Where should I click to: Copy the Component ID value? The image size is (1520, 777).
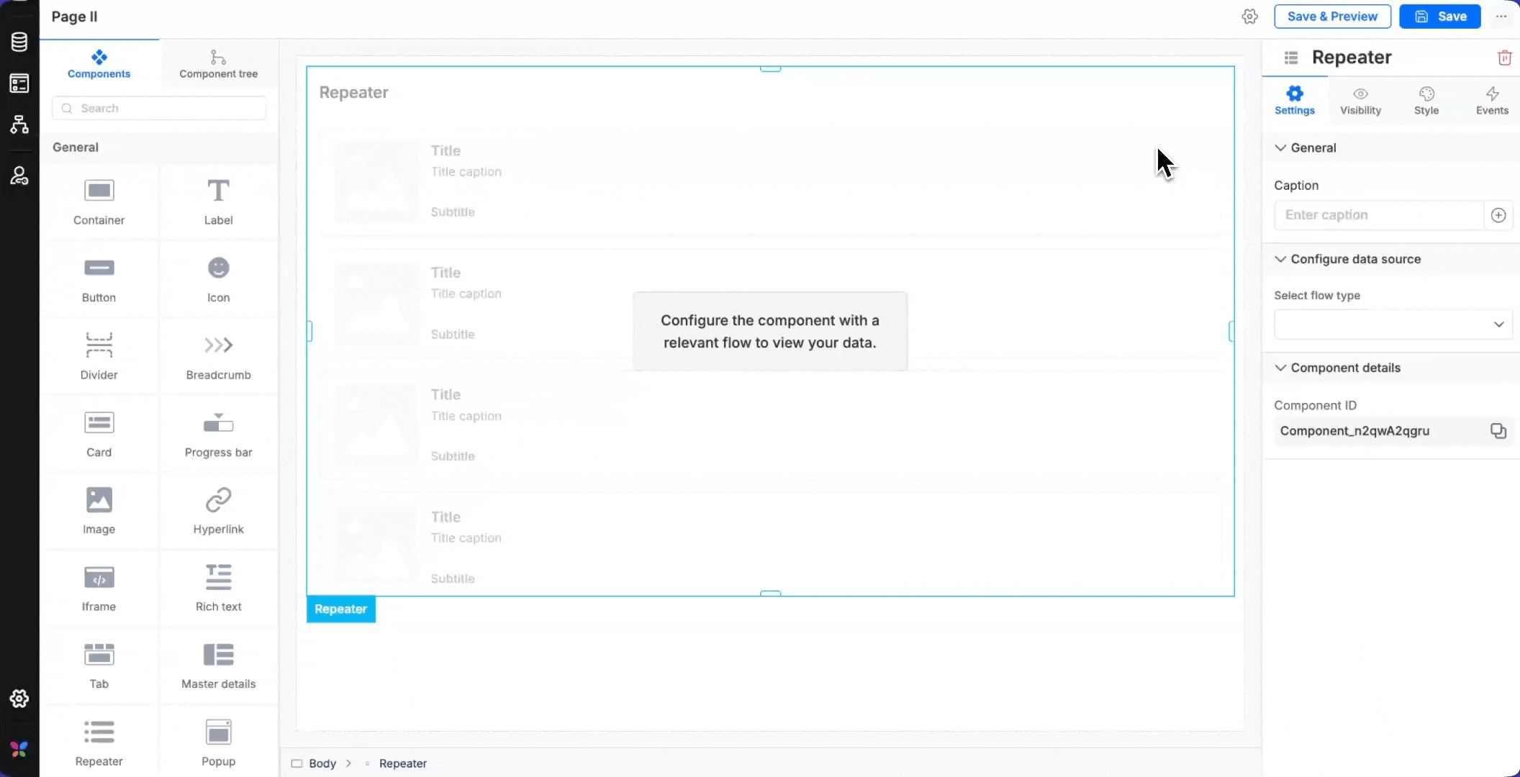tap(1498, 431)
